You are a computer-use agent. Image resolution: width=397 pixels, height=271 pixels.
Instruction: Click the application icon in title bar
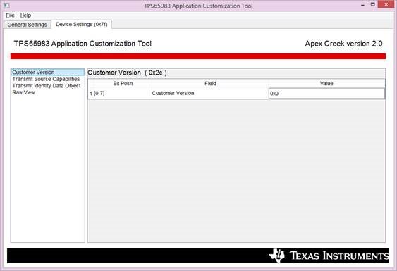pyautogui.click(x=6, y=5)
